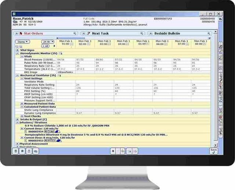Collapse the Vitals subsection
The image size is (235, 190).
tap(22, 56)
